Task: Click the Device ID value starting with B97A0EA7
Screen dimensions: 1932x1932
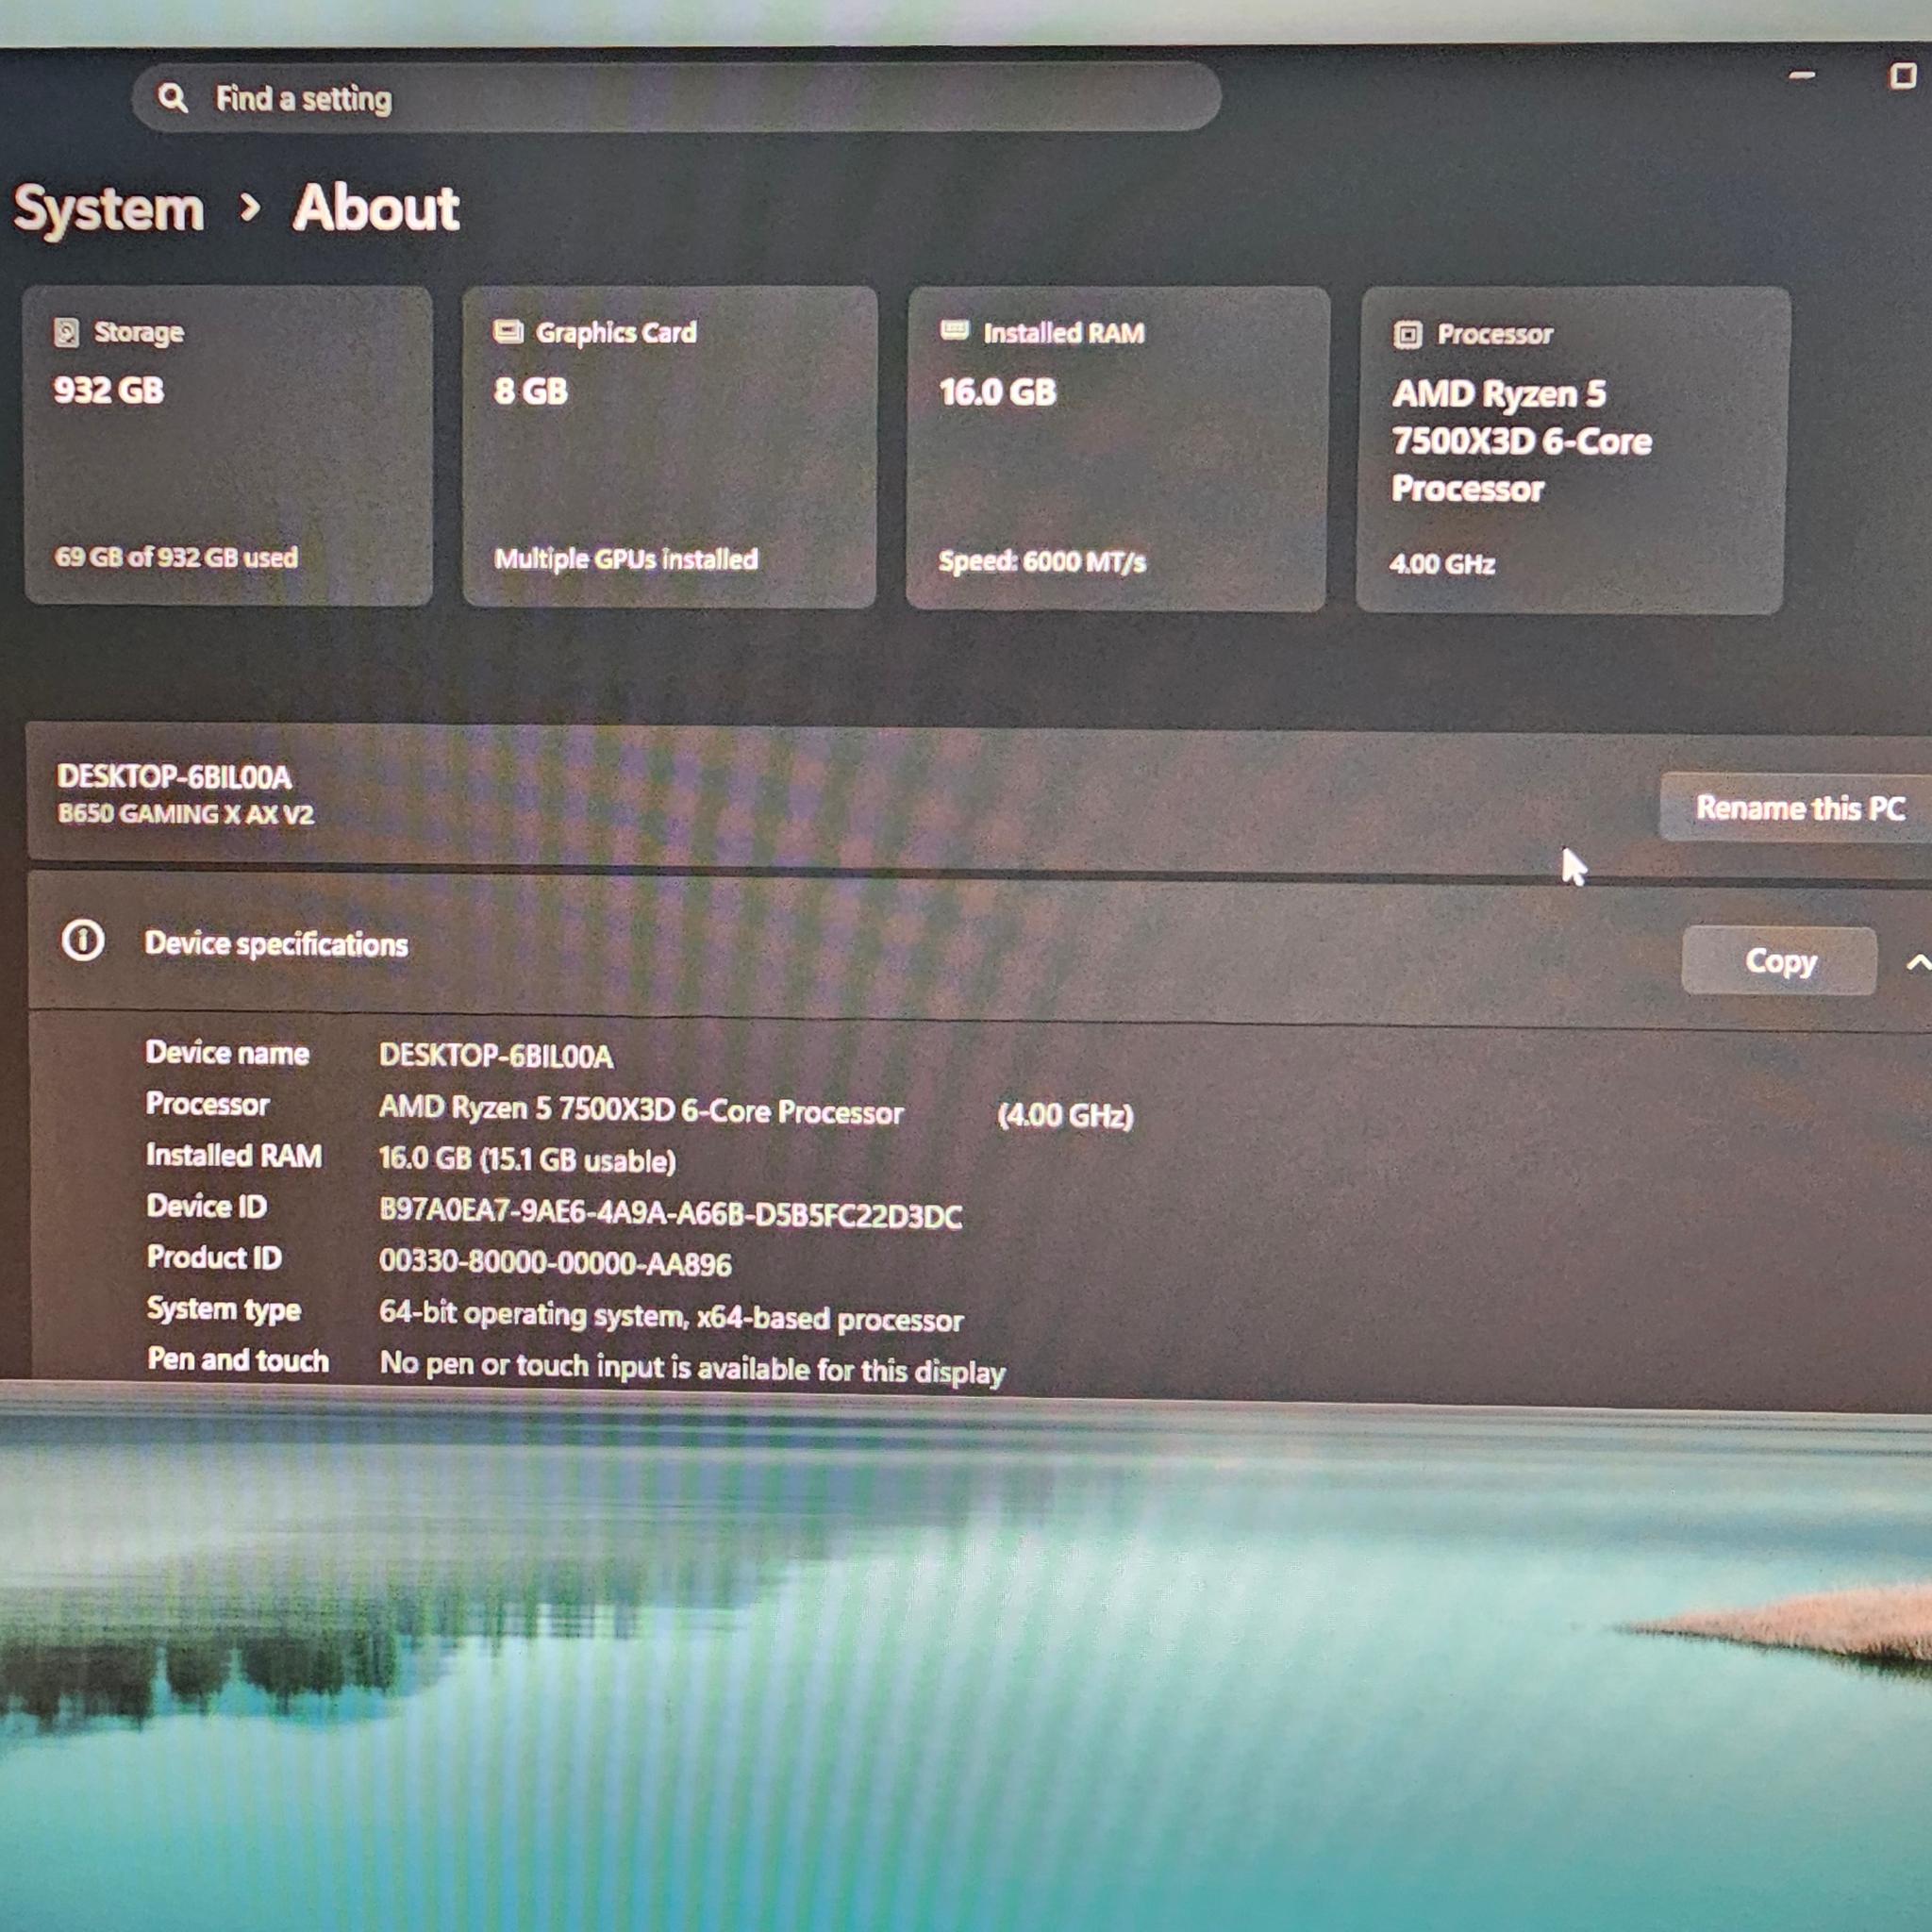Action: pos(670,1213)
